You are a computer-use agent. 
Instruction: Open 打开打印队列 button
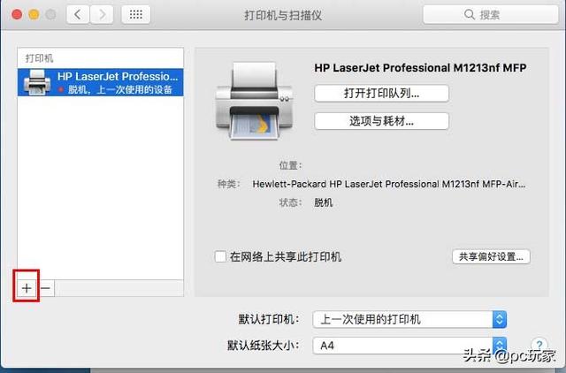(x=381, y=94)
